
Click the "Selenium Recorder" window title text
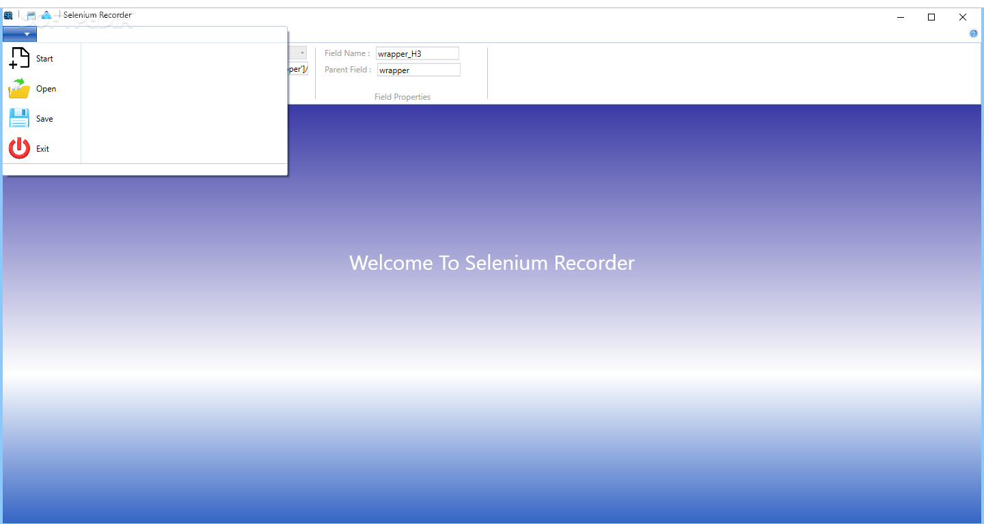point(98,15)
